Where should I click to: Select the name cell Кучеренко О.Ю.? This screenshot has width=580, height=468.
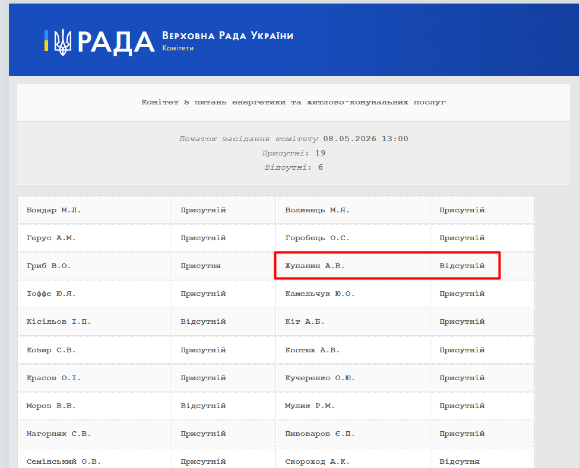tap(353, 378)
